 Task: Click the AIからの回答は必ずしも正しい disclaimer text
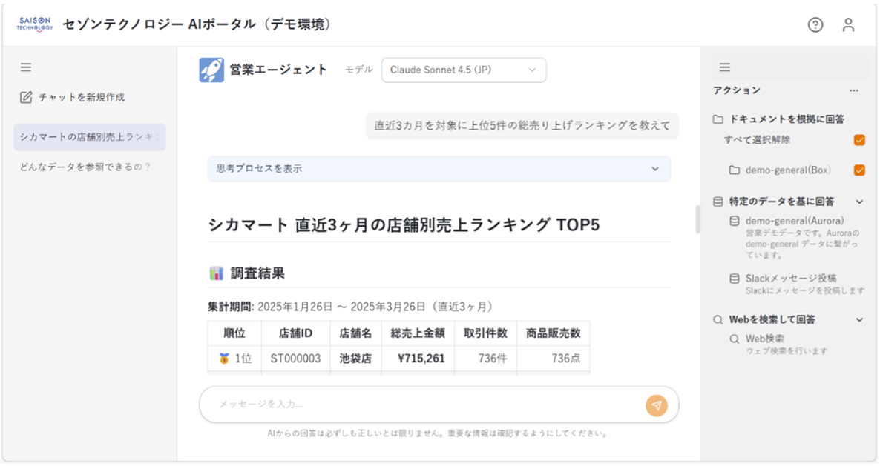coord(438,433)
